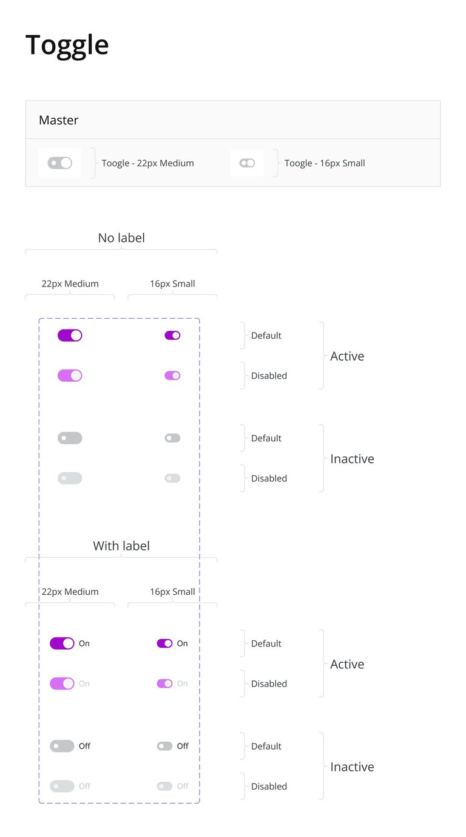
Task: Click disabled medium toggle labeled Off
Action: click(62, 786)
